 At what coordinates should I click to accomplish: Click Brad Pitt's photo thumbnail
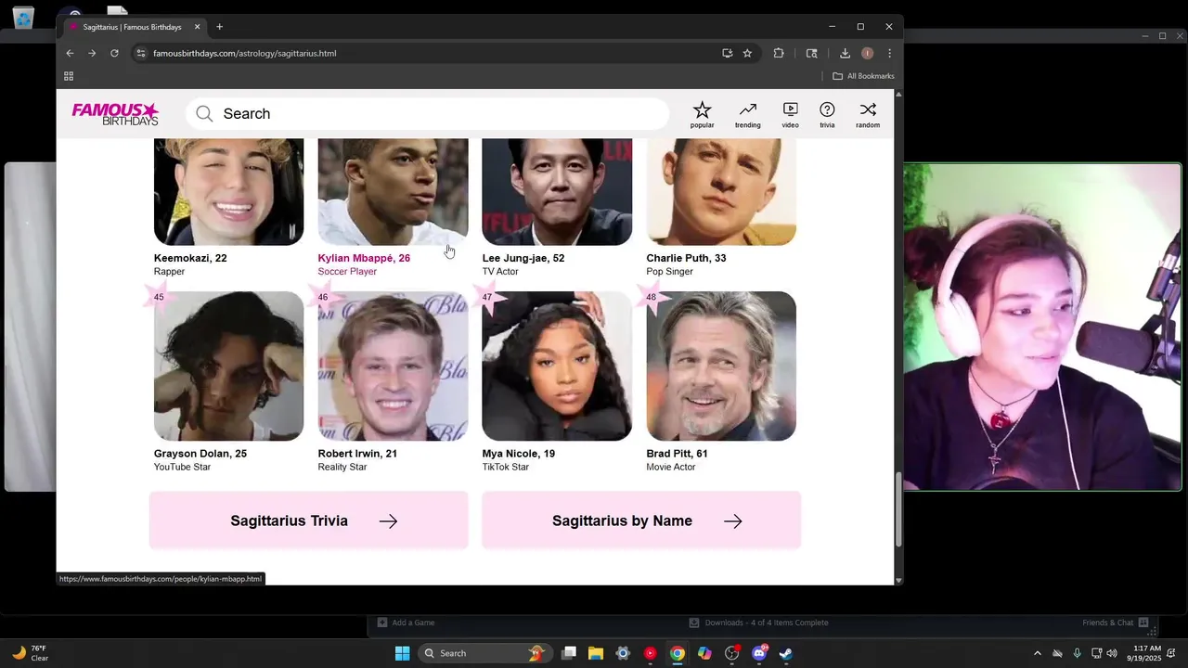pyautogui.click(x=721, y=366)
